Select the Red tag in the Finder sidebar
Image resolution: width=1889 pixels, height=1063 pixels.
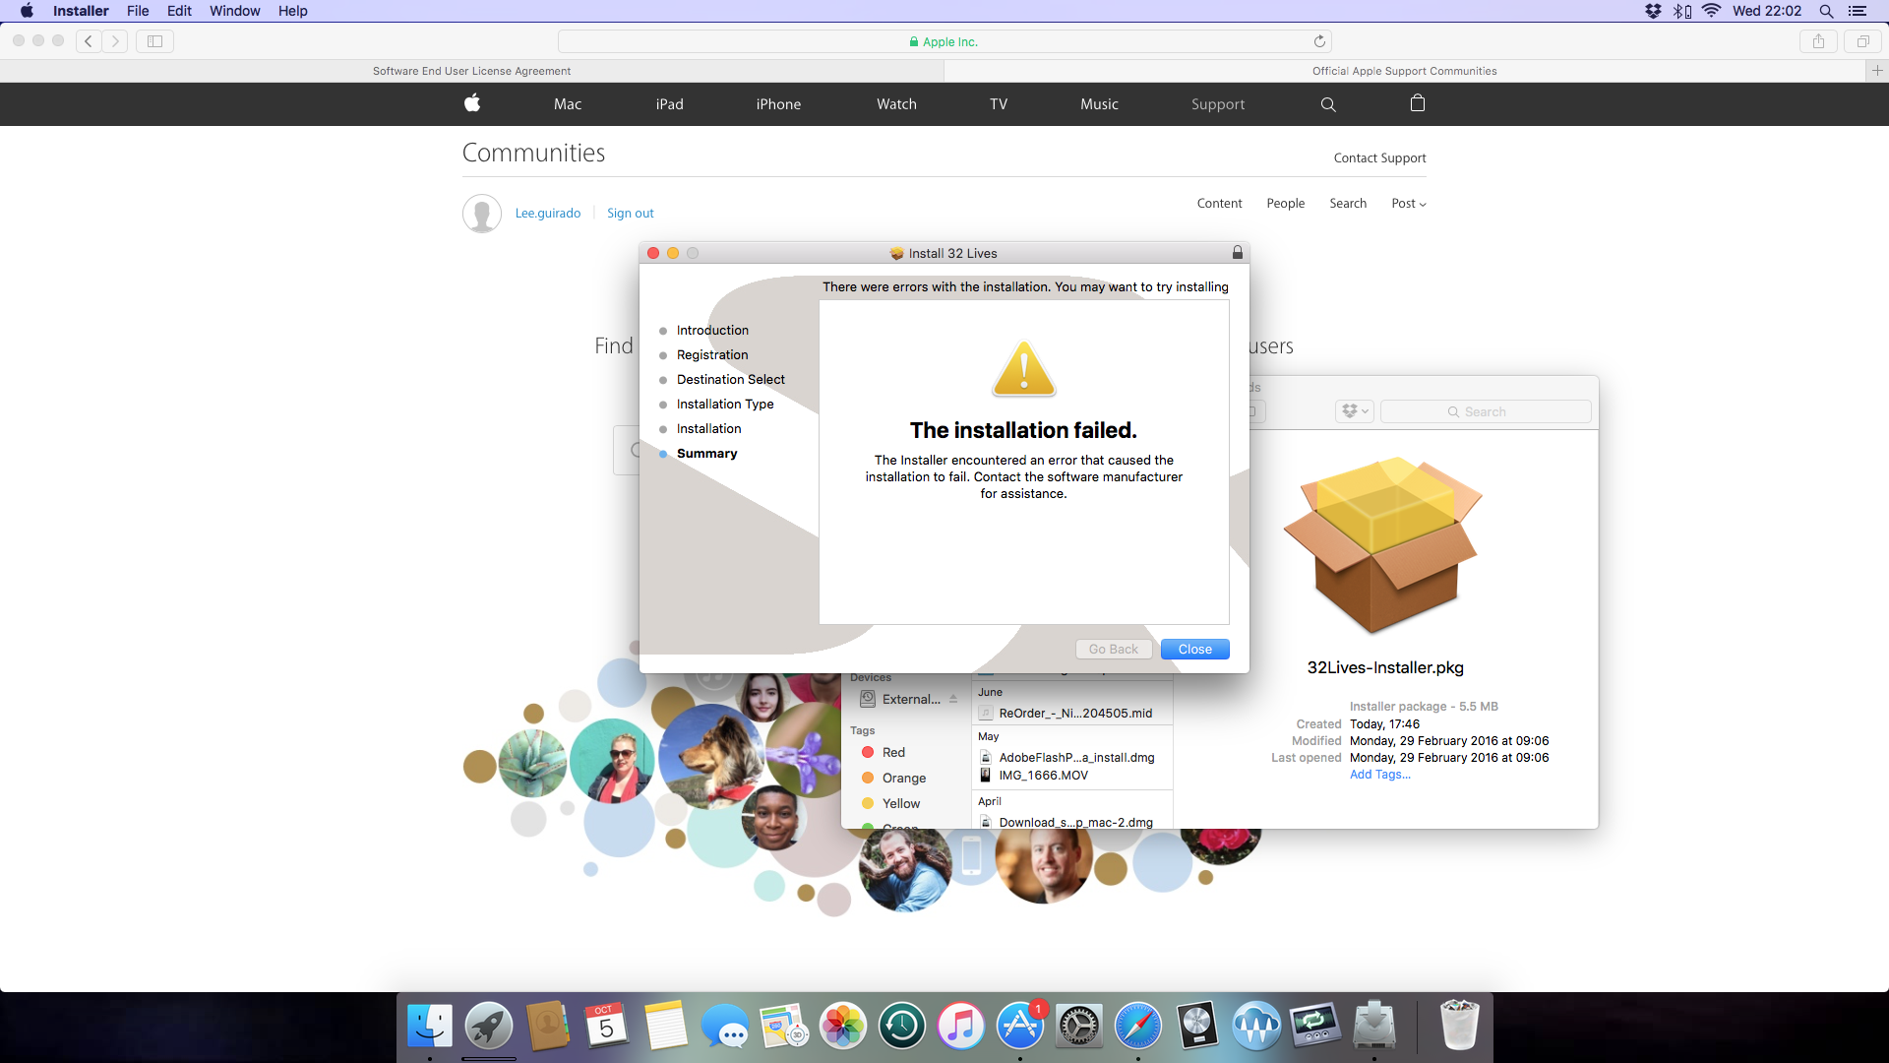click(893, 752)
